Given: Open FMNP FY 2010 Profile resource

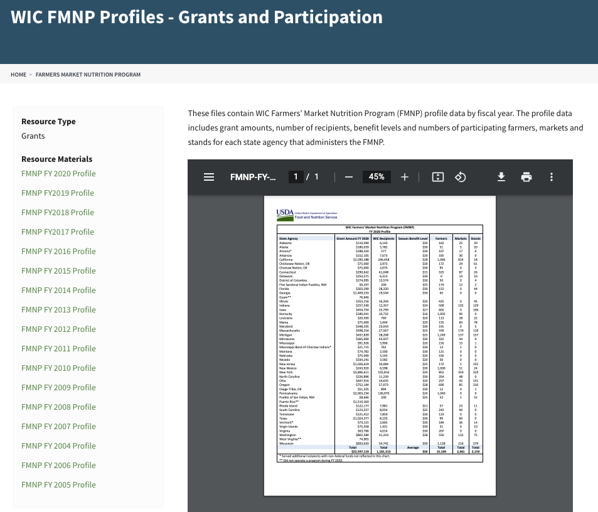Looking at the screenshot, I should tap(58, 368).
